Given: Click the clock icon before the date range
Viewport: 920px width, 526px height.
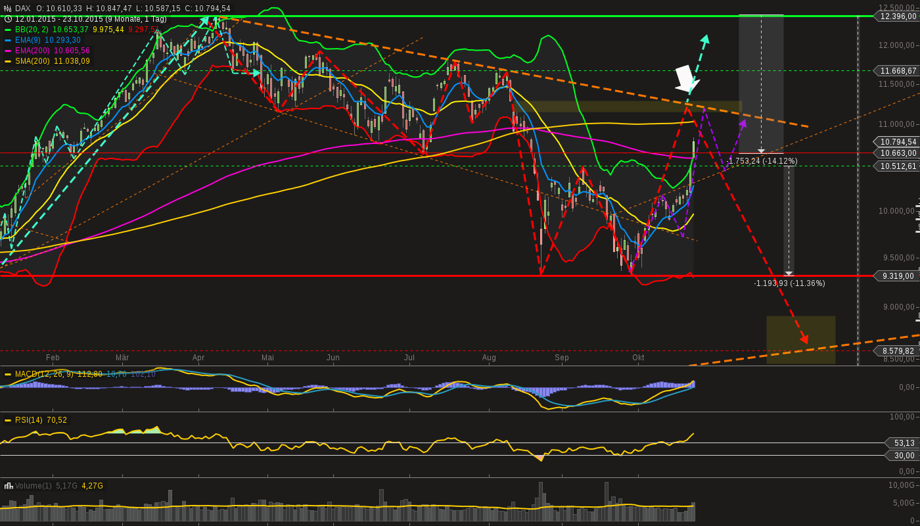Looking at the screenshot, I should (8, 19).
